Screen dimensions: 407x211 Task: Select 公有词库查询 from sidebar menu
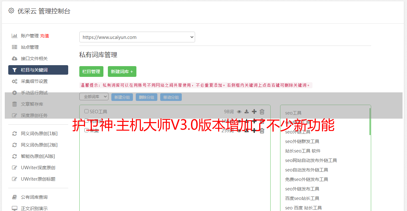click(34, 197)
